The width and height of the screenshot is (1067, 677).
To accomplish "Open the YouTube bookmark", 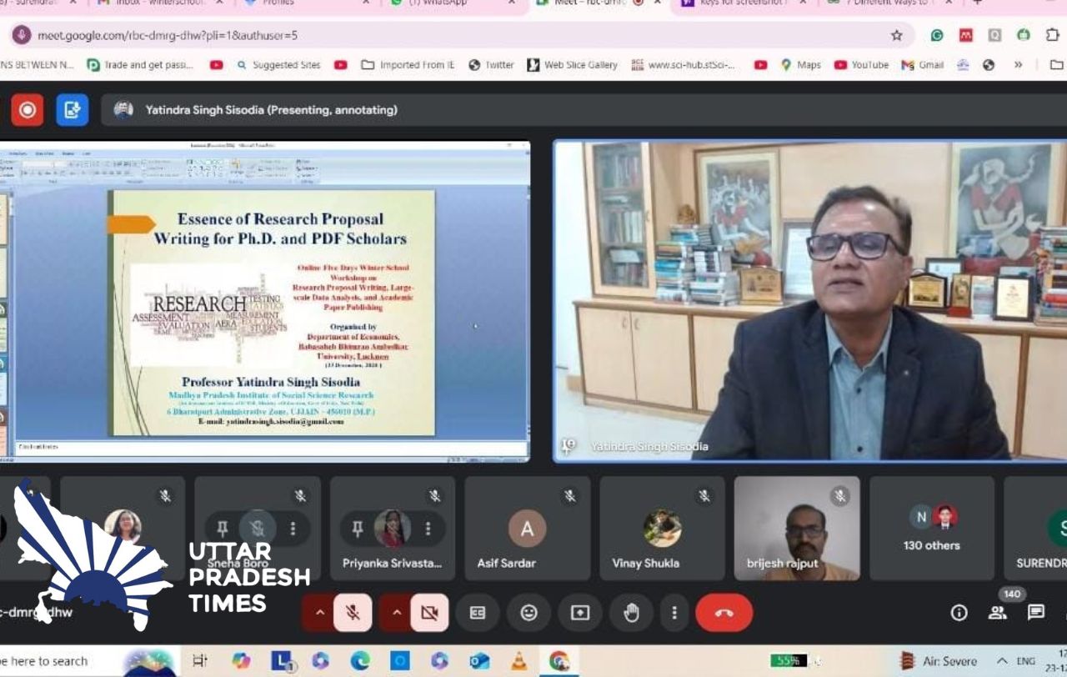I will pyautogui.click(x=861, y=65).
